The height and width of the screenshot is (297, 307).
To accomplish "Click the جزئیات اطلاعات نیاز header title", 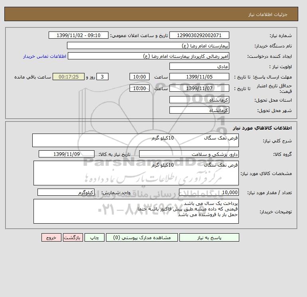I will point(268,14).
